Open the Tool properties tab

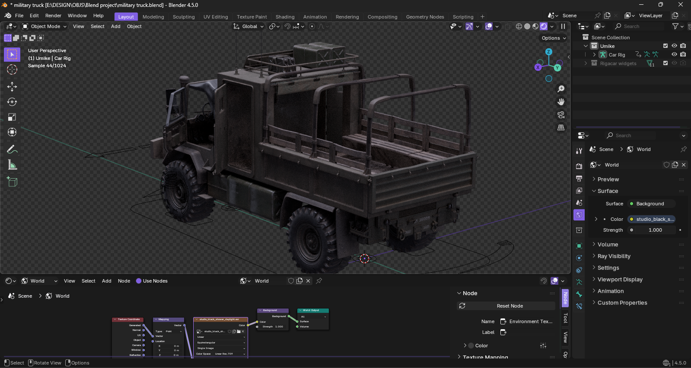click(579, 151)
